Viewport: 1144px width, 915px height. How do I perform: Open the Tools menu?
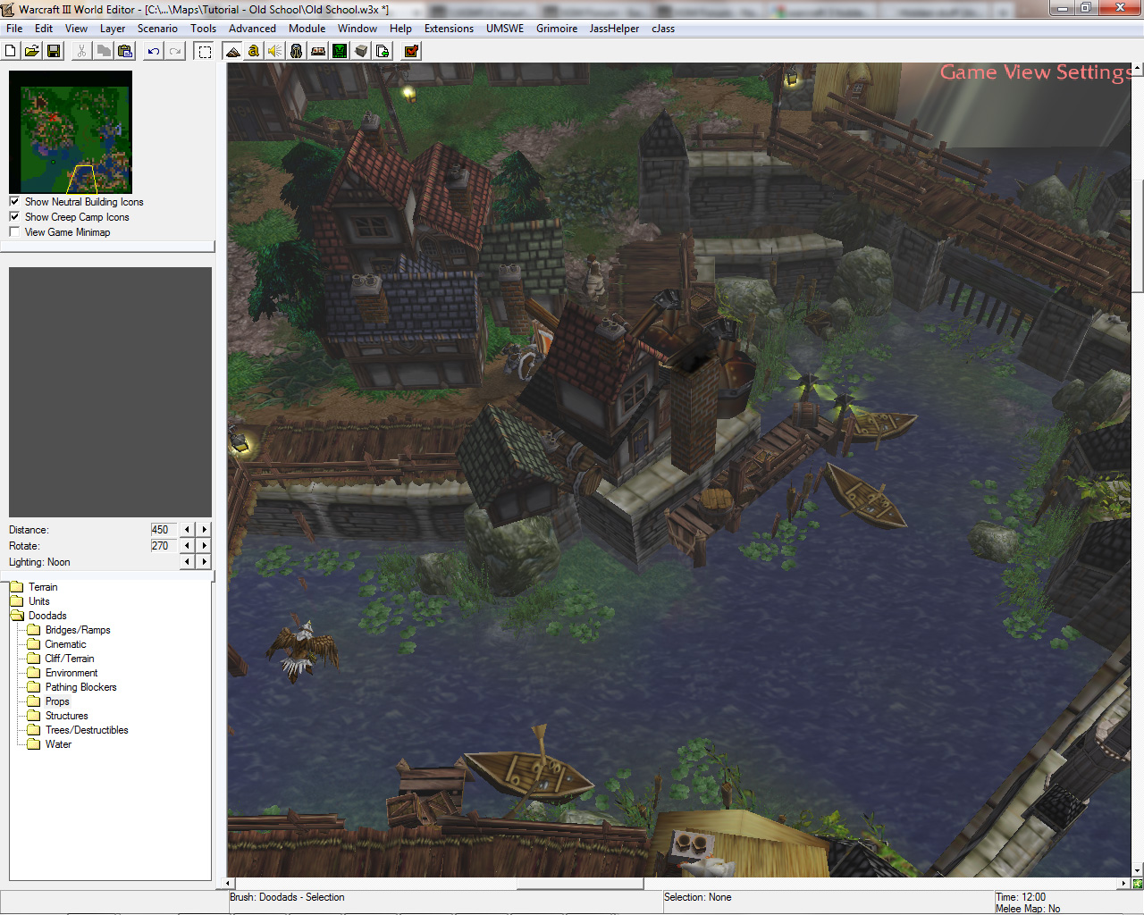pos(204,29)
